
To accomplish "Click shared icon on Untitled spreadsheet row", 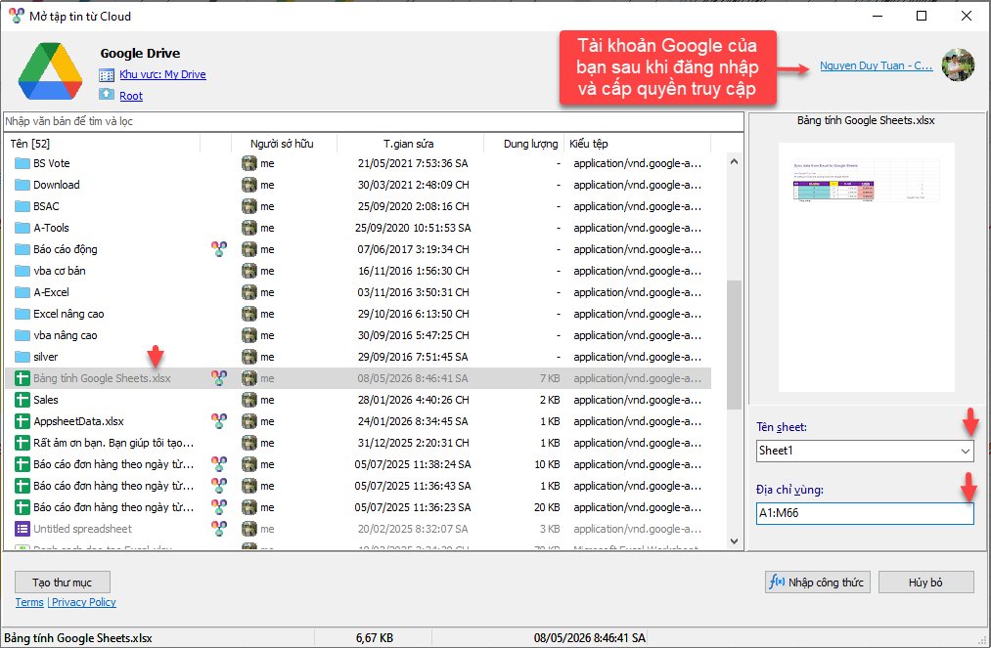I will pyautogui.click(x=219, y=529).
